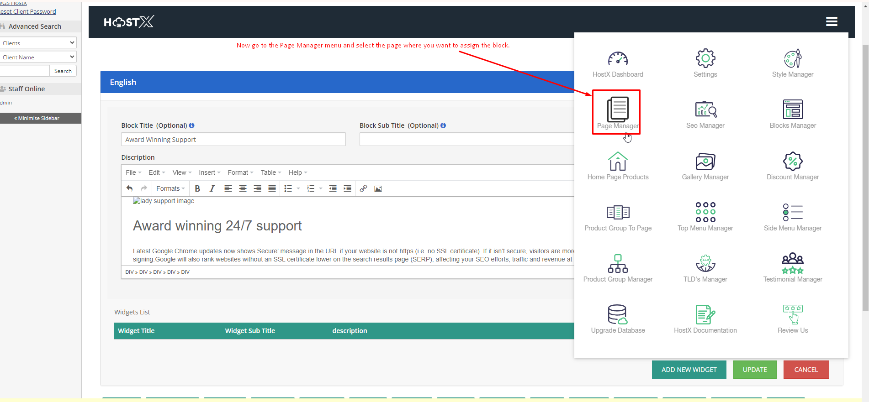
Task: Click the Style Manager palette icon
Action: [x=792, y=59]
